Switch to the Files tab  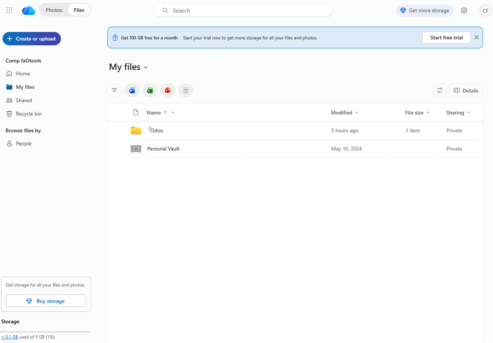79,10
